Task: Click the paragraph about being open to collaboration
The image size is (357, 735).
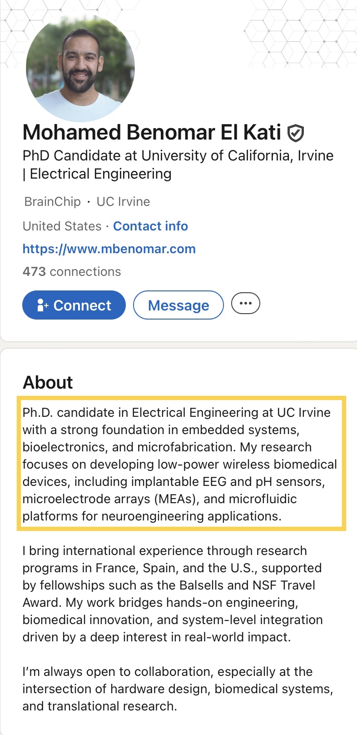Action: coord(178,689)
